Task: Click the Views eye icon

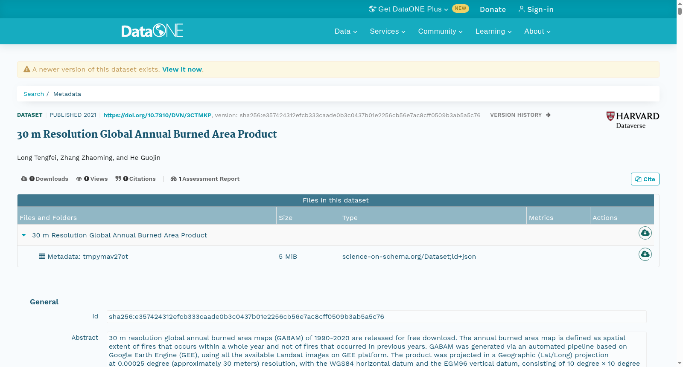Action: 79,179
